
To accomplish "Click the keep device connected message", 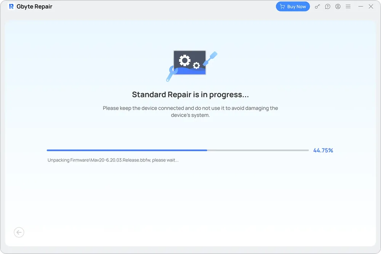I will click(190, 112).
